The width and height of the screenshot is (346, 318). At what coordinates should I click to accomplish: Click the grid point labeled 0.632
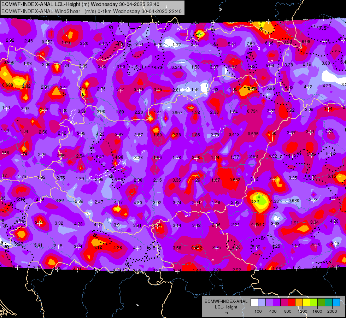pyautogui.click(x=235, y=179)
